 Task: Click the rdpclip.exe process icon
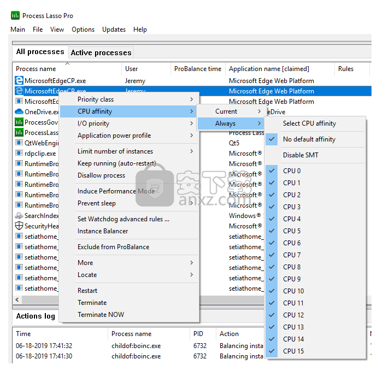tap(19, 153)
